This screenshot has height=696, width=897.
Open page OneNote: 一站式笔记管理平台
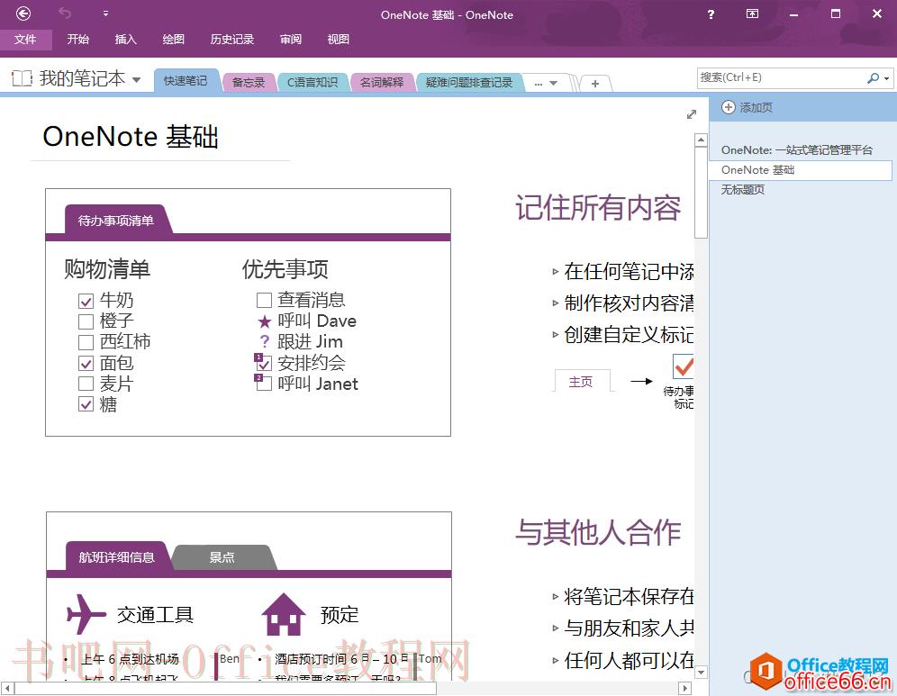click(797, 149)
